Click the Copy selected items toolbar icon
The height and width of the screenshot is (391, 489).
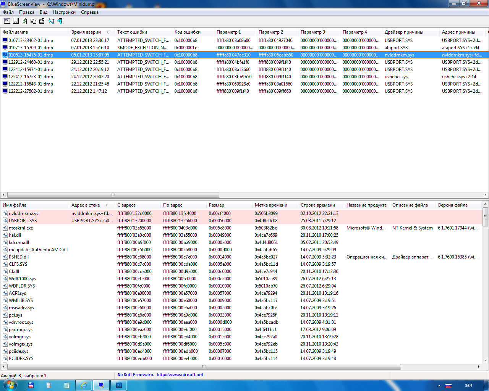pos(33,21)
